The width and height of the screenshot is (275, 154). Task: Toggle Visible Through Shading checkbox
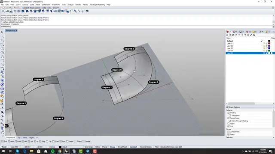coord(230,121)
